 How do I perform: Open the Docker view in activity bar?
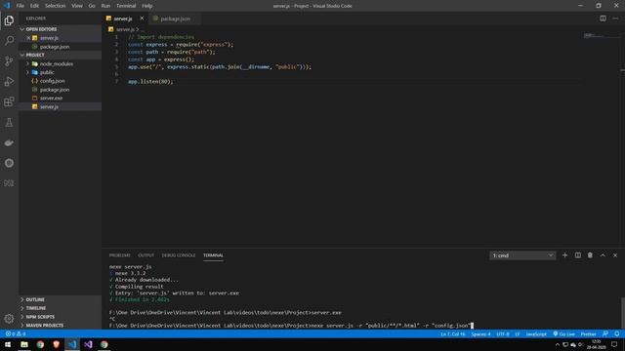(9, 142)
